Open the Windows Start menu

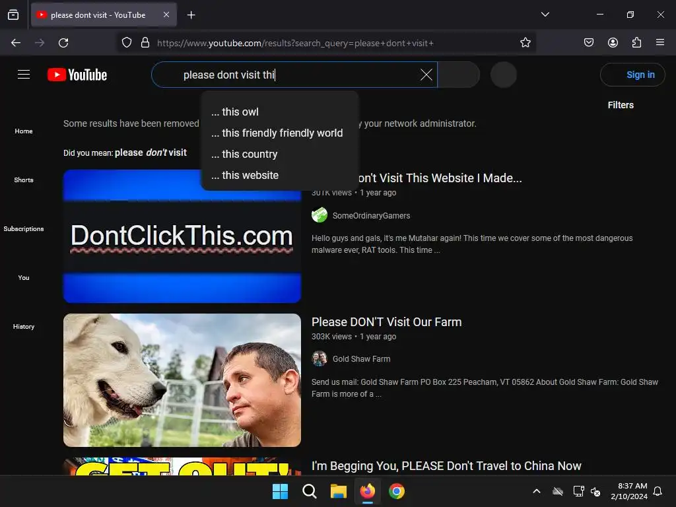pyautogui.click(x=280, y=491)
